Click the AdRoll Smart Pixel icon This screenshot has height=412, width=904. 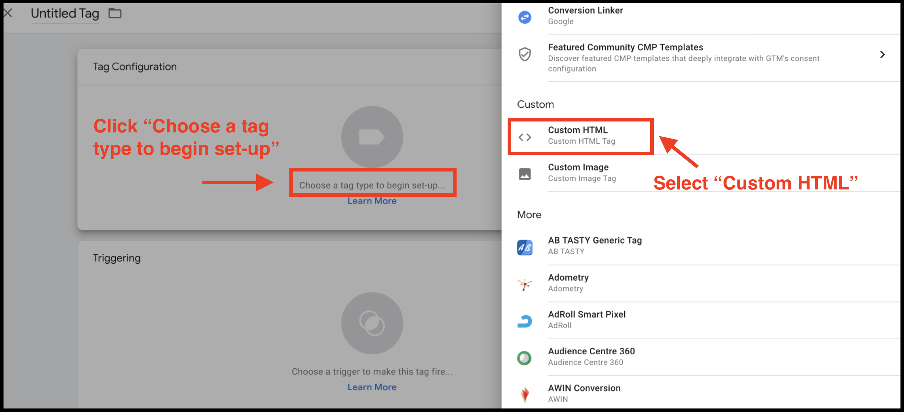tap(525, 321)
